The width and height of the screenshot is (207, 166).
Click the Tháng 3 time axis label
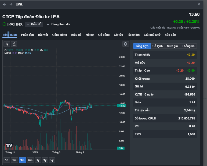click(x=56, y=152)
